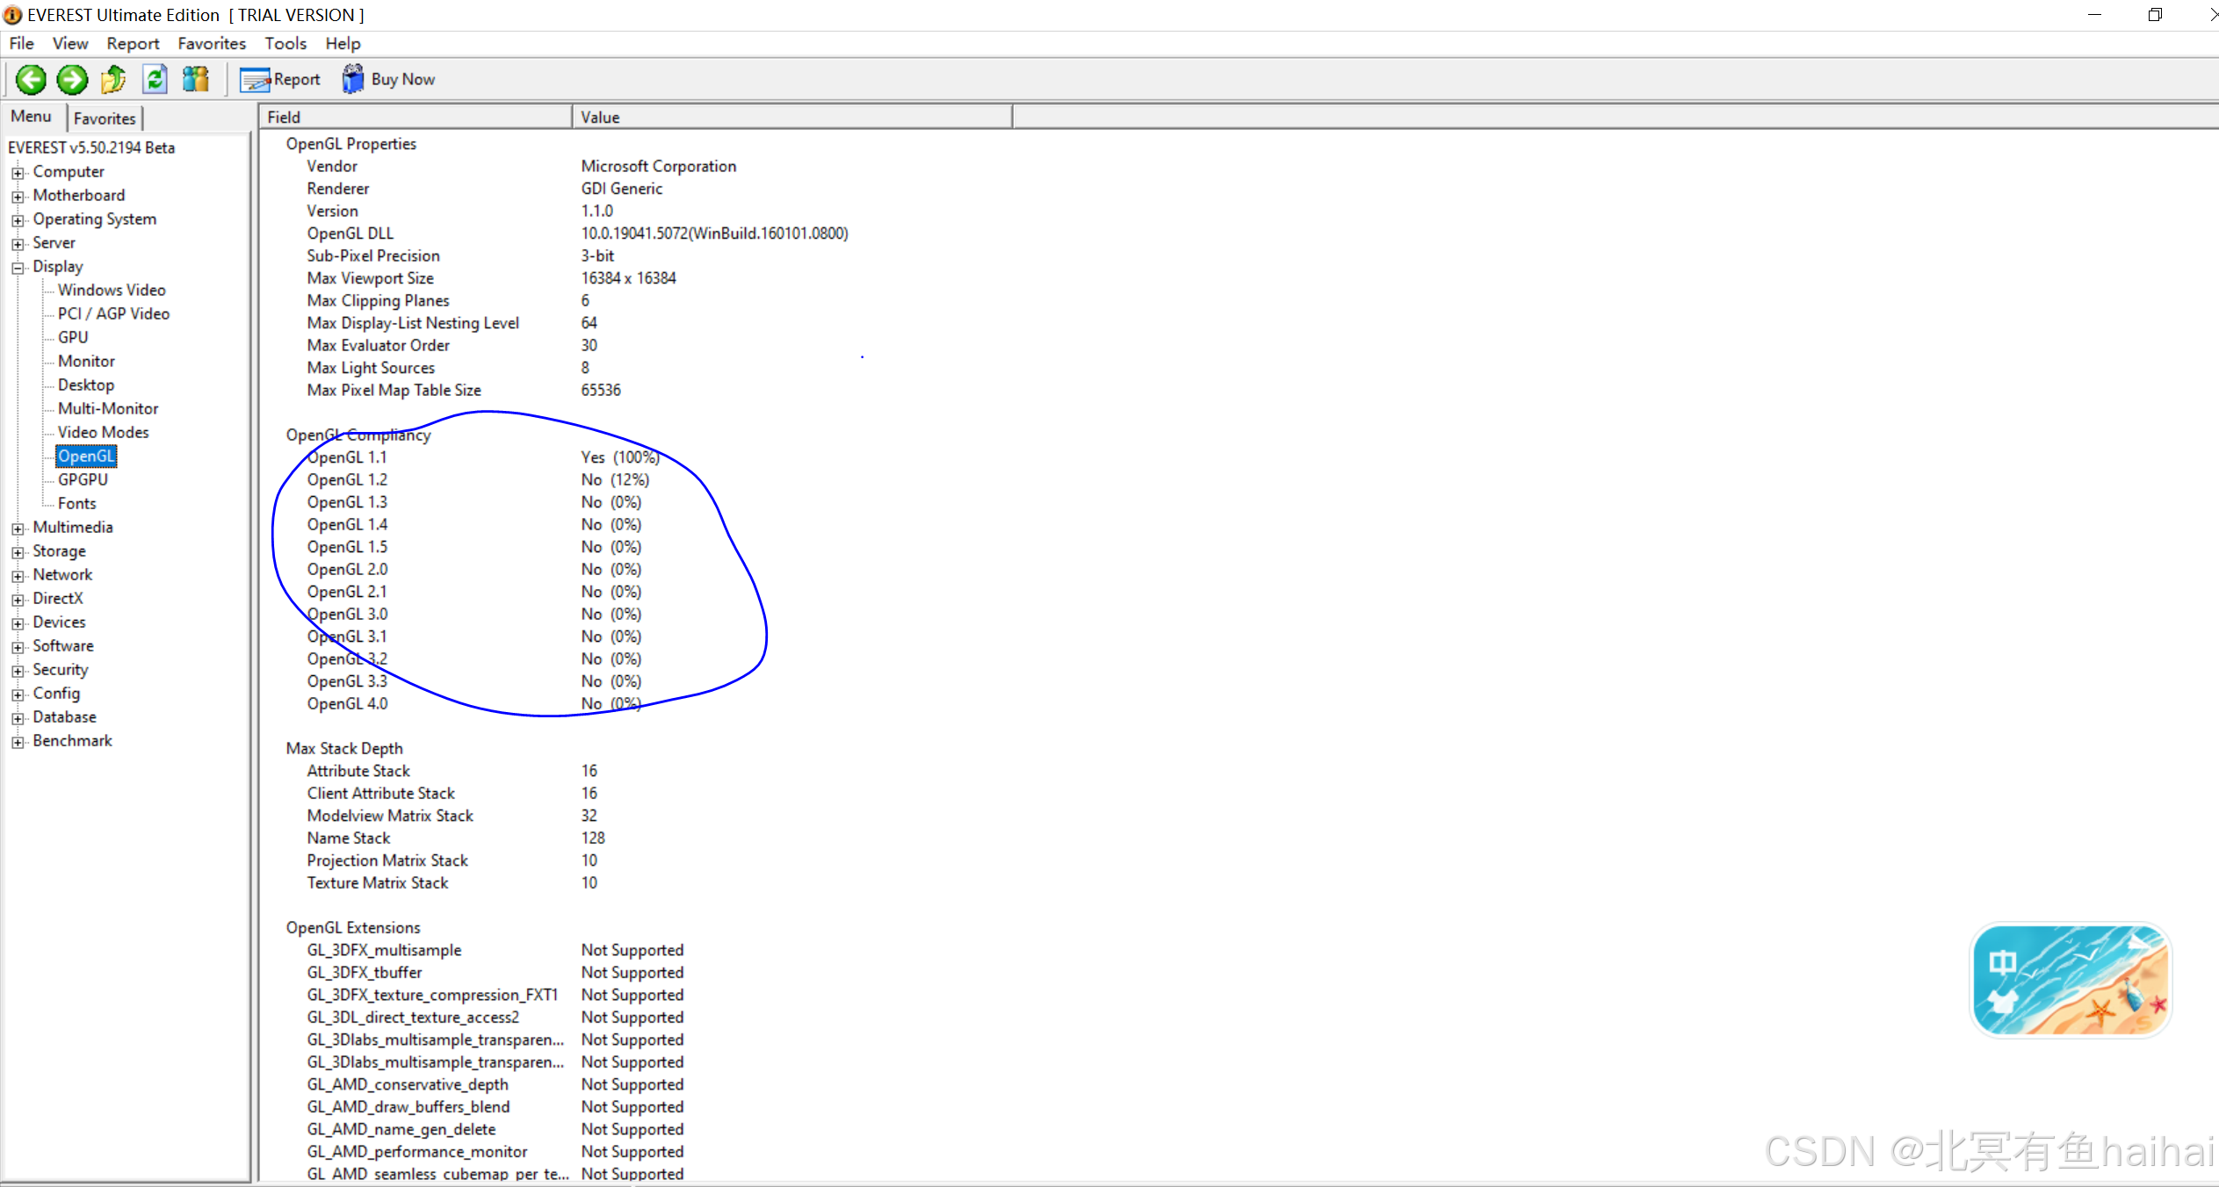Click the EVEREST app icon in title bar

click(x=12, y=15)
